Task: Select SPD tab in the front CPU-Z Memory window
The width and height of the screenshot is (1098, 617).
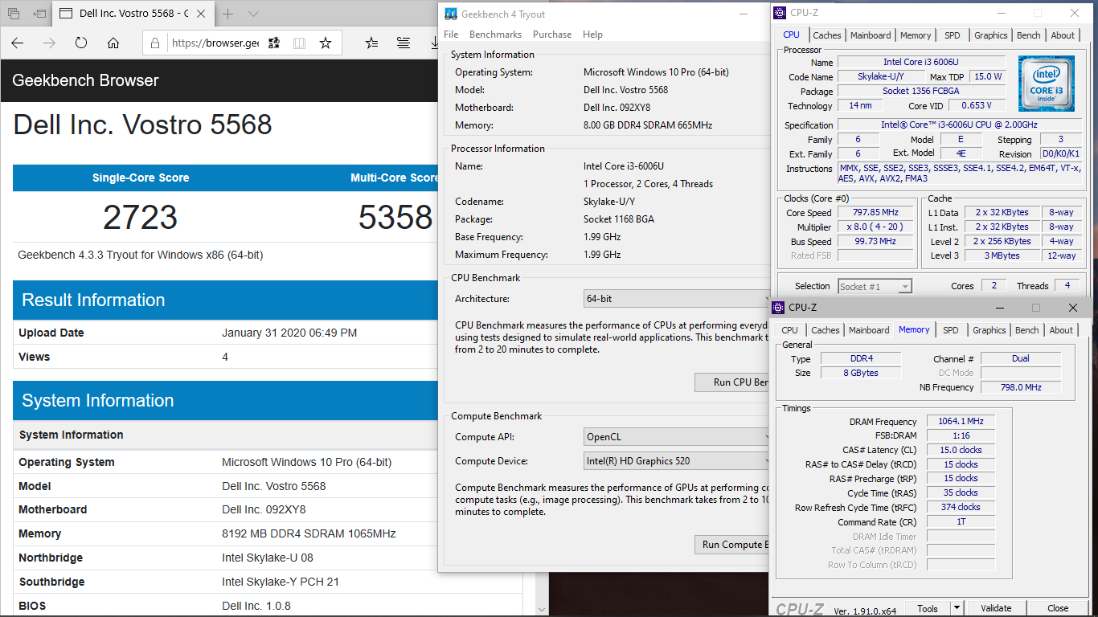Action: coord(950,330)
